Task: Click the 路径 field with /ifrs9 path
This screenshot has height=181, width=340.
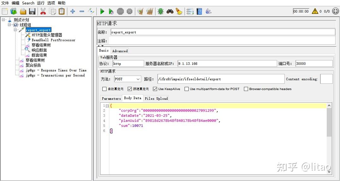Action: tap(221, 79)
